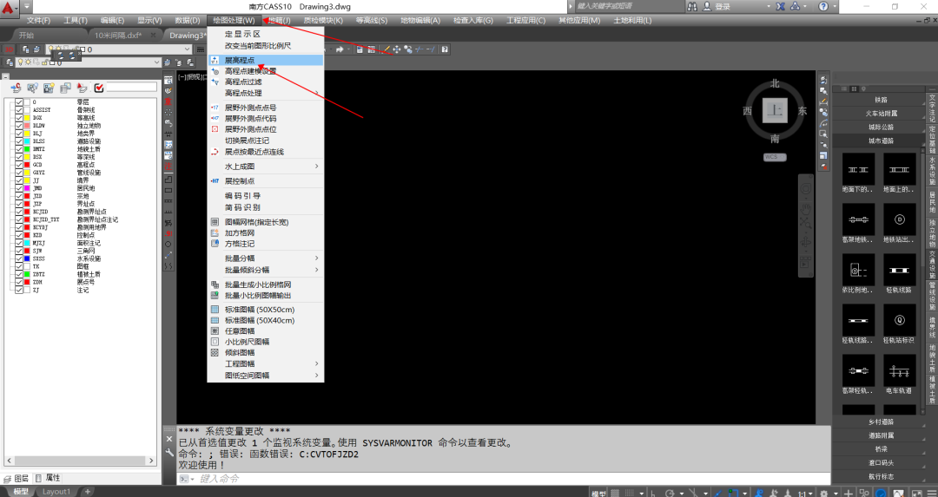
Task: Open the 文字注记 side tab
Action: click(x=932, y=108)
